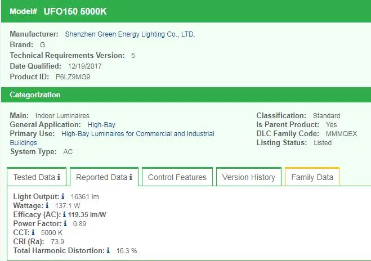Click info icon on Reported Data tab
The image size is (371, 261).
131,178
